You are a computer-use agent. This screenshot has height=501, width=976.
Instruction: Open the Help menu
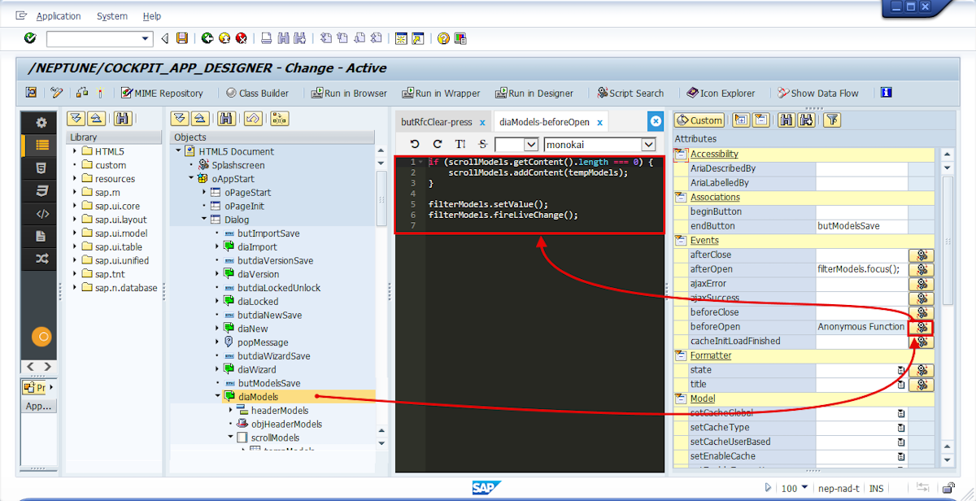tap(152, 16)
